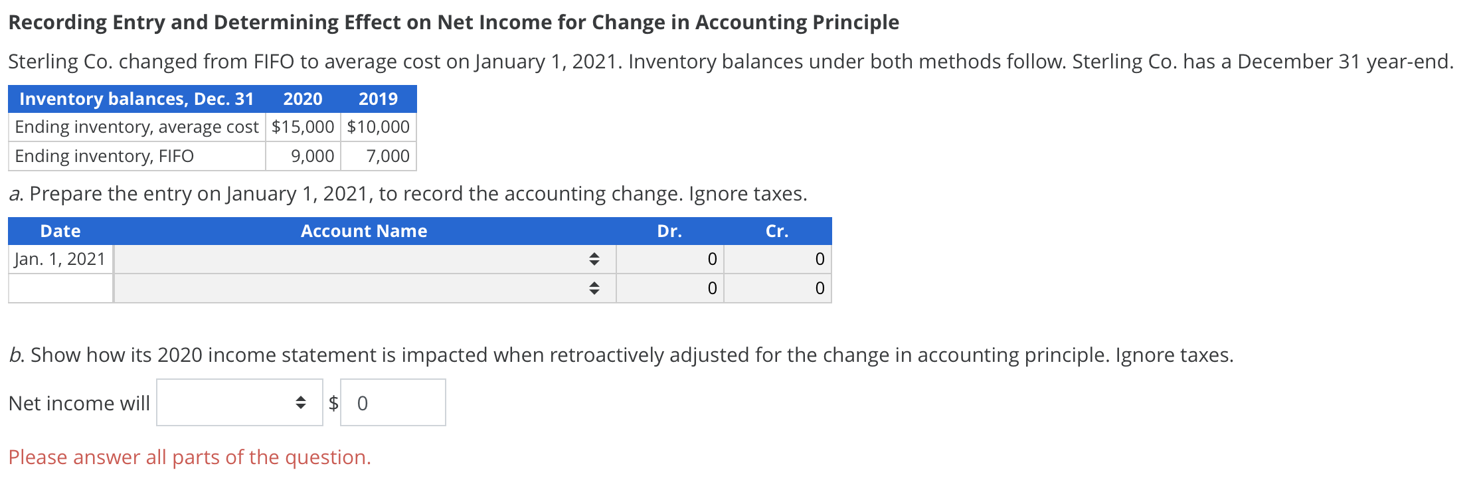This screenshot has height=490, width=1481.
Task: Click the Account Name column header
Action: (x=364, y=231)
